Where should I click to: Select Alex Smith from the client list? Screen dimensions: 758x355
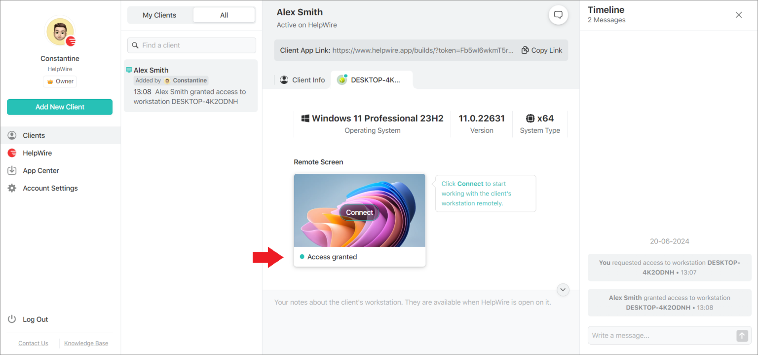click(190, 85)
